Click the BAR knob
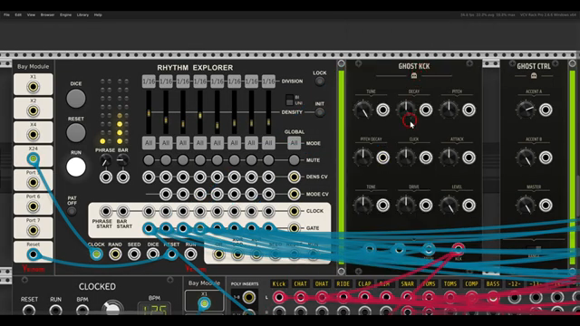The height and width of the screenshot is (326, 580). tap(122, 160)
